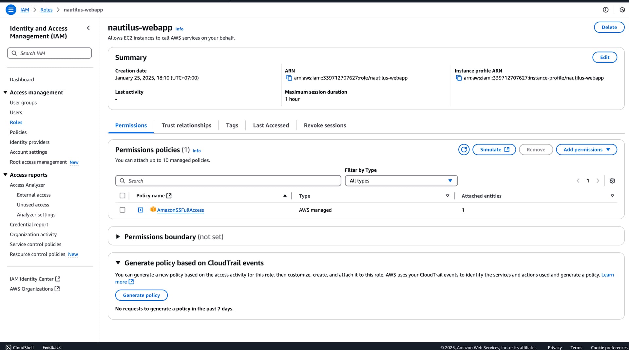Screen dimensions: 629x350
Task: Click the Generate policy button
Action: (x=141, y=295)
